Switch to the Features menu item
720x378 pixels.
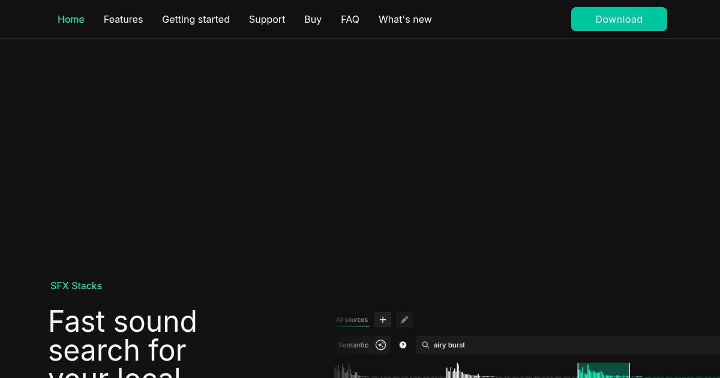click(x=123, y=19)
